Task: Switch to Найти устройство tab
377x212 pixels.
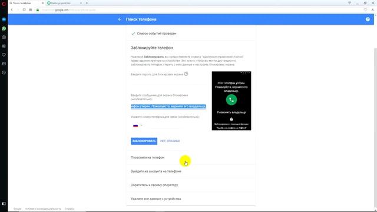Action: coord(63,3)
